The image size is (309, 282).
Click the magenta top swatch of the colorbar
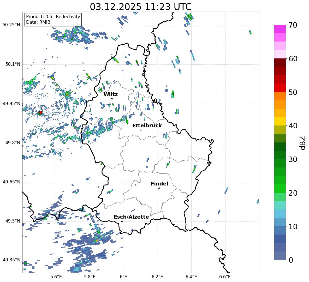pos(280,29)
